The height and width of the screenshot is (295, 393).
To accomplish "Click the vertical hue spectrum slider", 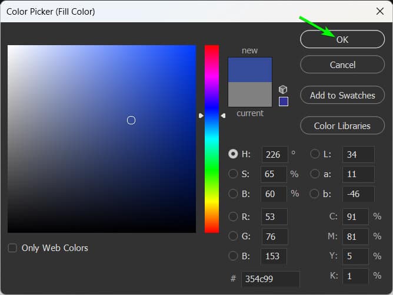I will 212,139.
